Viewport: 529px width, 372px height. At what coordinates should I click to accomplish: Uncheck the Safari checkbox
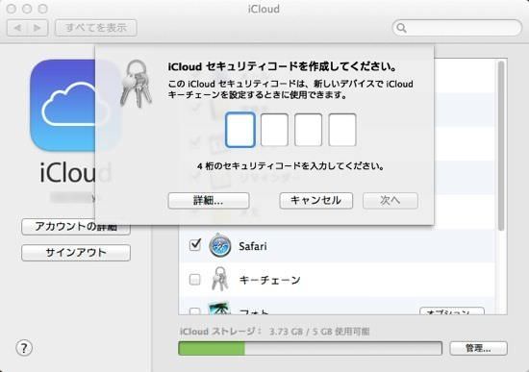pos(195,244)
